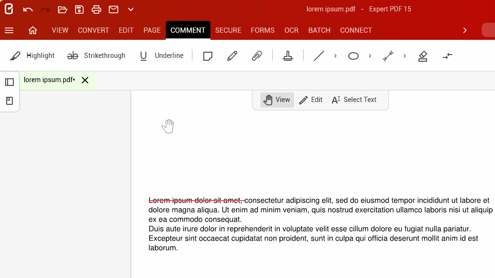Image resolution: width=495 pixels, height=278 pixels.
Task: Select the line drawing tool
Action: point(319,56)
